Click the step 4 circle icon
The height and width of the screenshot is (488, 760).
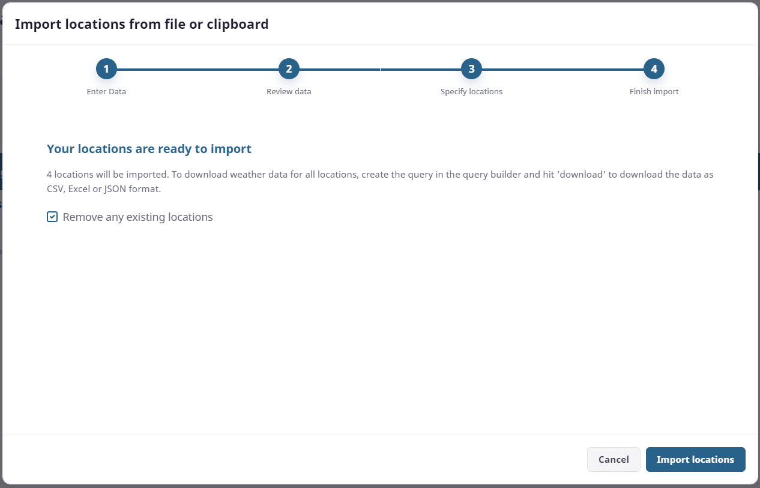(x=654, y=69)
